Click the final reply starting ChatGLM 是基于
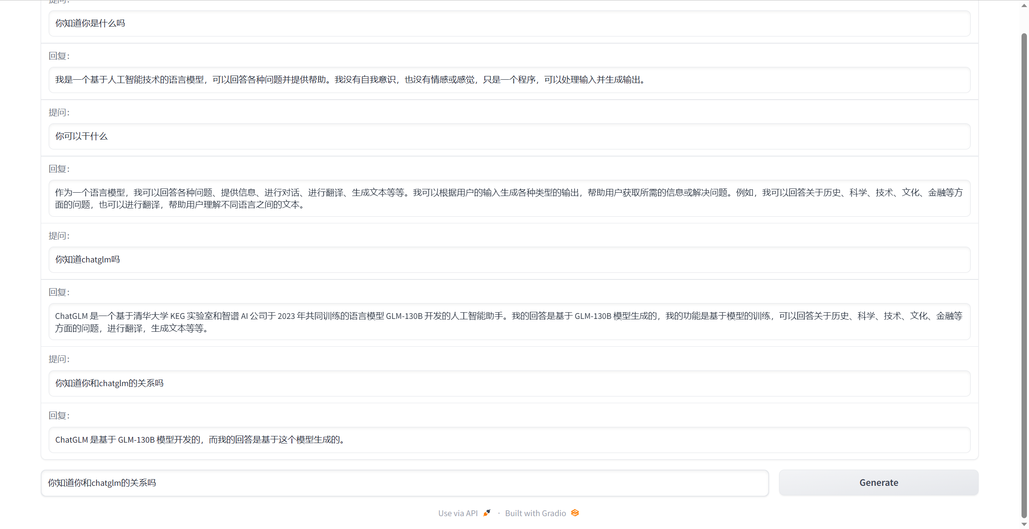1029x529 pixels. click(509, 440)
